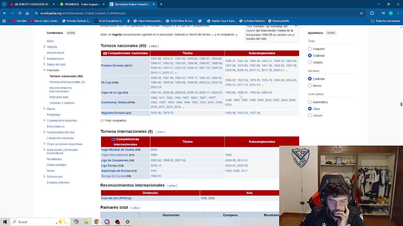This screenshot has height=226, width=403.
Task: Jump to Torneos internacionales (8) in contents
Action: pyautogui.click(x=67, y=82)
